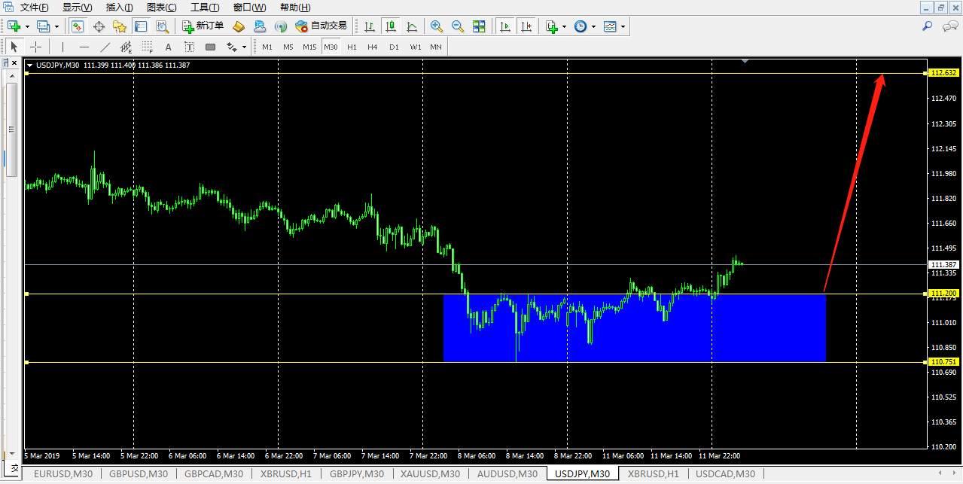Switch to candlestick chart display

(391, 26)
